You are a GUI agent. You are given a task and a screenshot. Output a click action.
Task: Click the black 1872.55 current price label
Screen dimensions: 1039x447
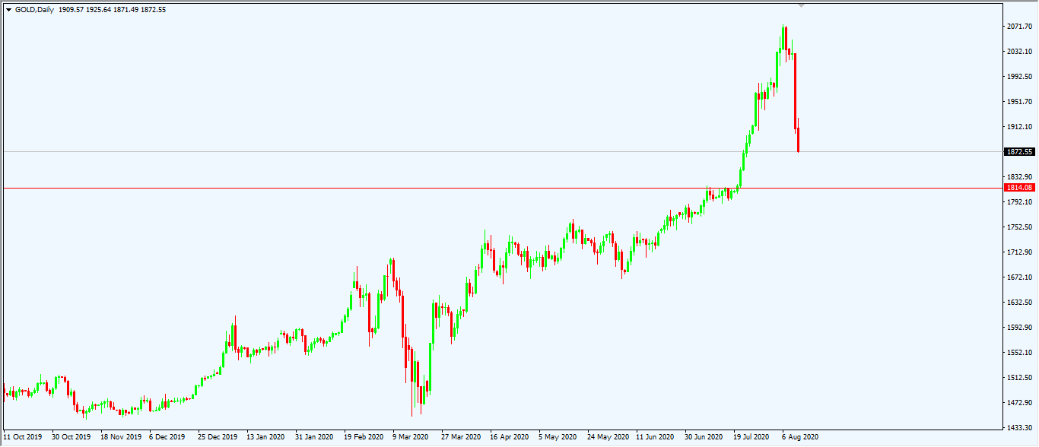pos(1019,152)
